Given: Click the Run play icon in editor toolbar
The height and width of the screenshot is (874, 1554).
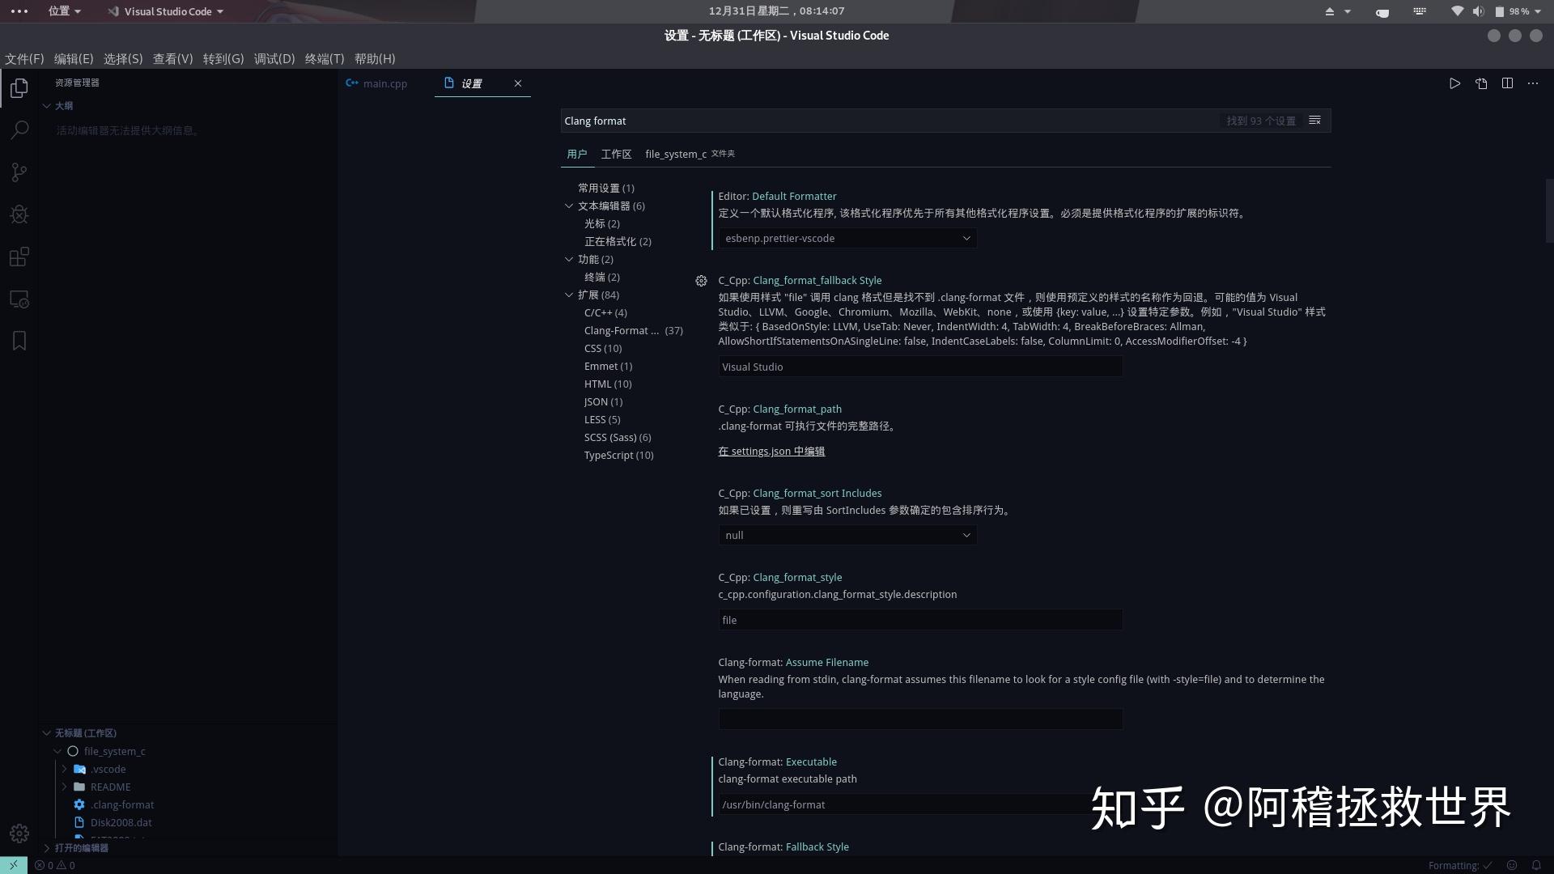Looking at the screenshot, I should click(x=1454, y=83).
